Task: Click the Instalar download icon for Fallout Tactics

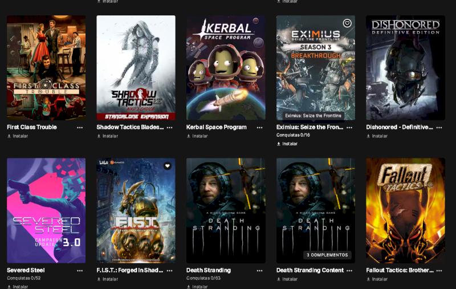Action: [368, 279]
